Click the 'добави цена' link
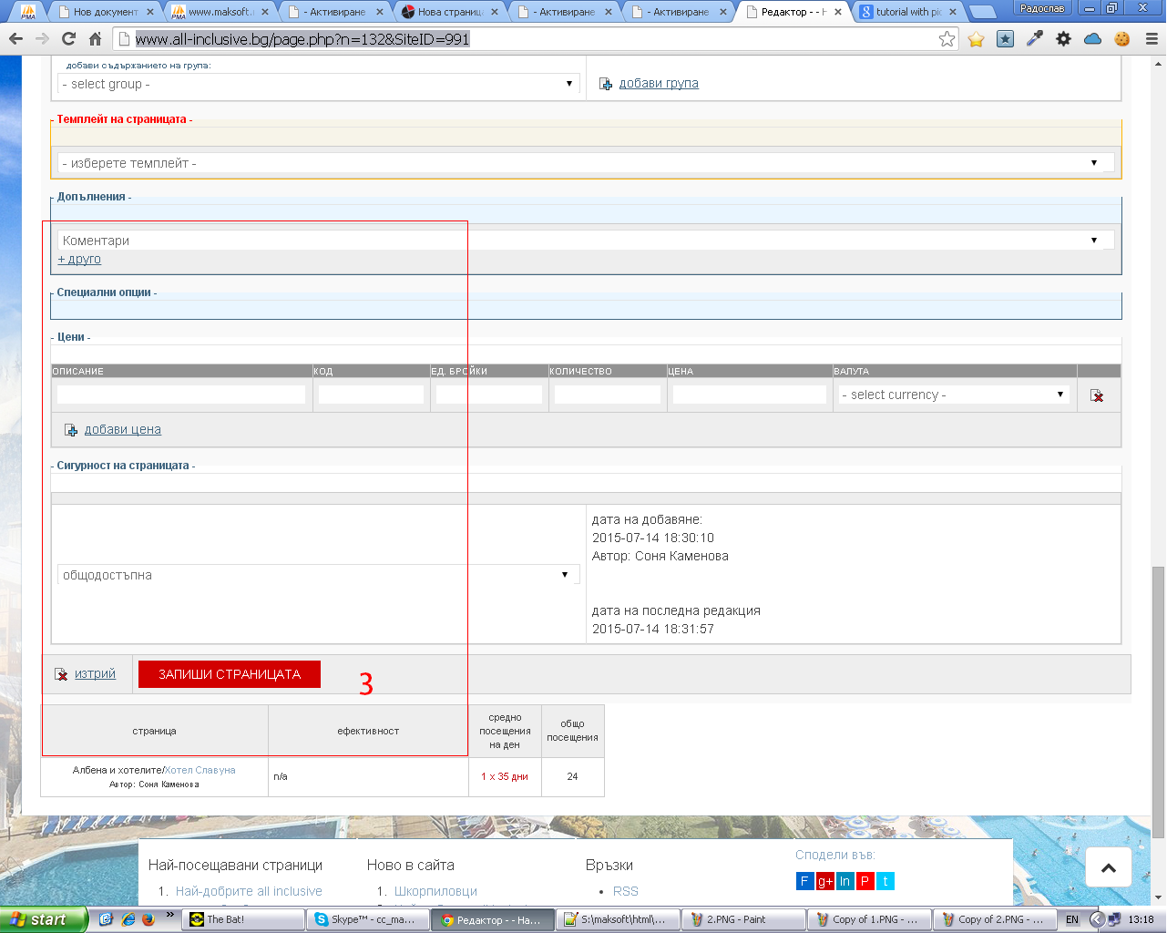Viewport: 1167px width, 933px height. (x=123, y=429)
